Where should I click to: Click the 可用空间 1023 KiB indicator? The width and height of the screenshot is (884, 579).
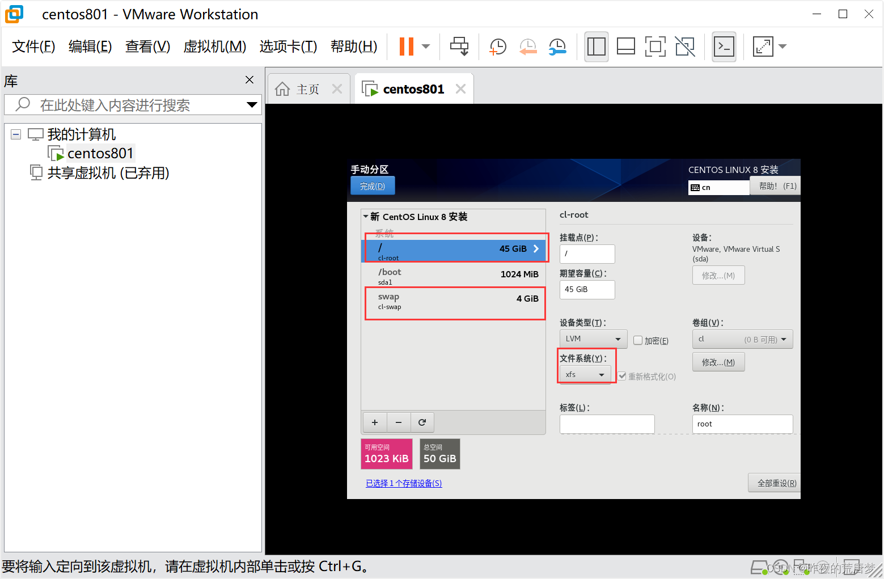coord(387,454)
